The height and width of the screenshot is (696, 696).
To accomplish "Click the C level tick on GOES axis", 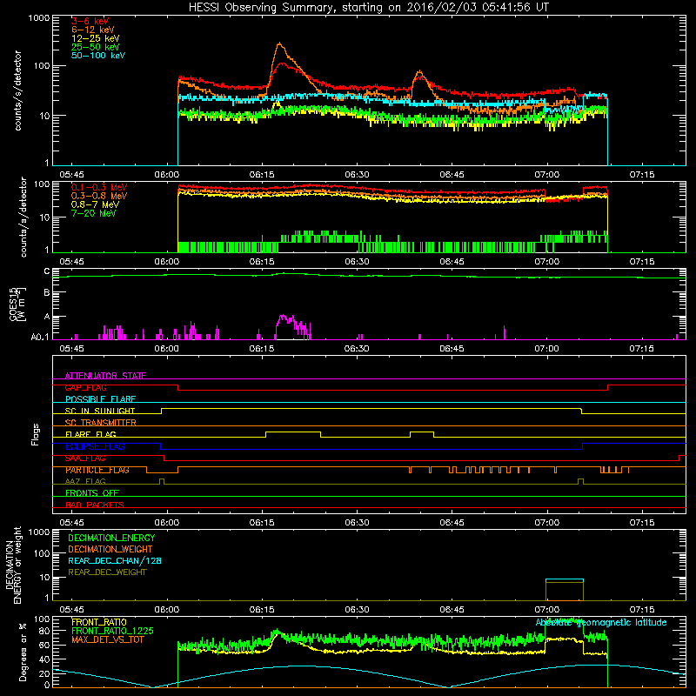I will 47,271.
